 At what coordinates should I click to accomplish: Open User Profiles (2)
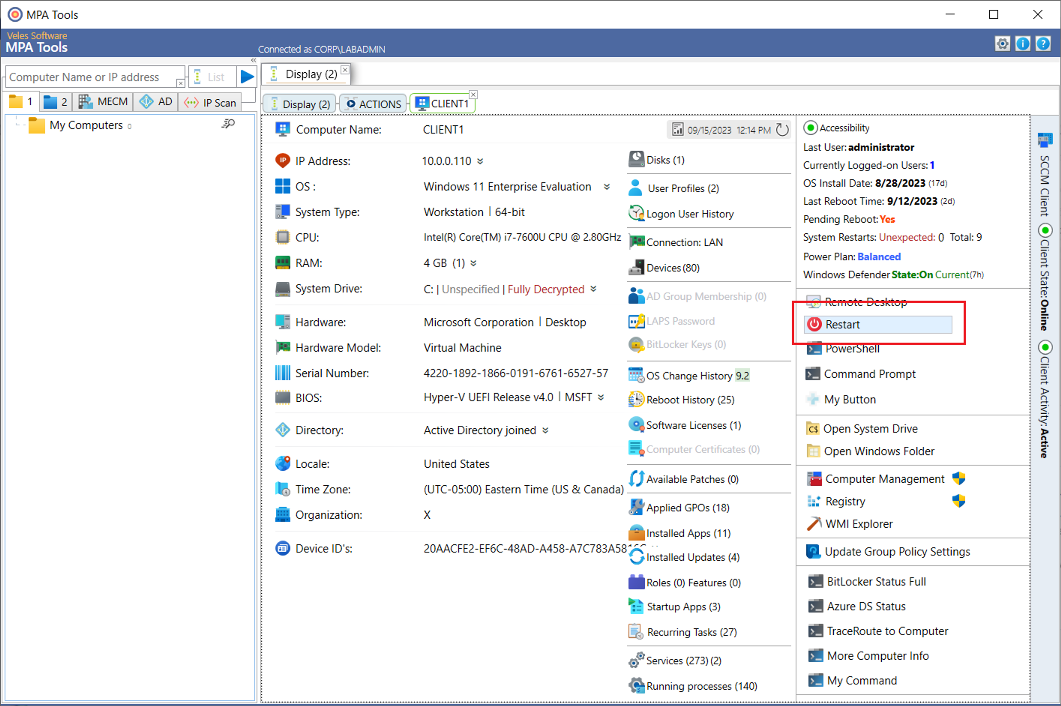tap(674, 188)
